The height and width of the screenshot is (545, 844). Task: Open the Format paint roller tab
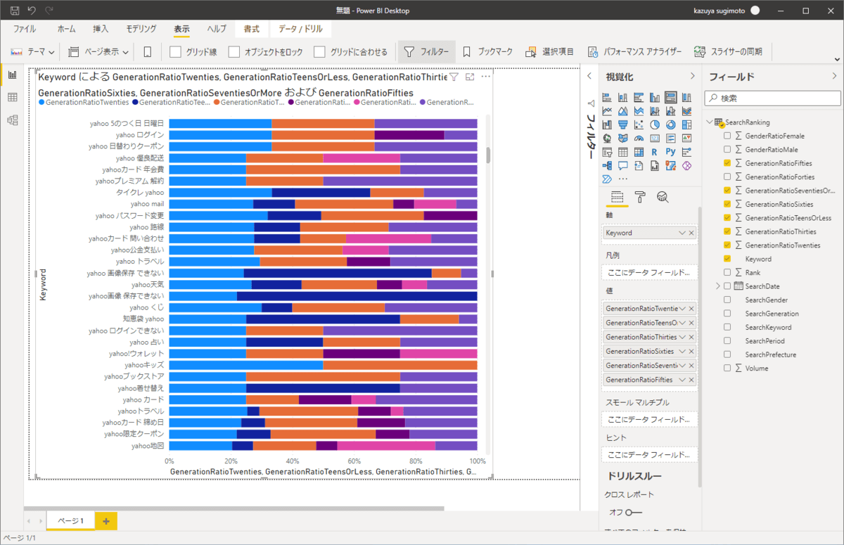639,197
